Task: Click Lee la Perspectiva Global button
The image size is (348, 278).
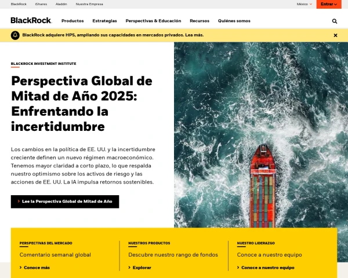Action: 65,202
